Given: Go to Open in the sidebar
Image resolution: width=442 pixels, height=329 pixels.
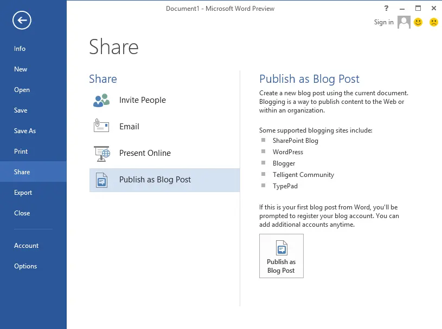Looking at the screenshot, I should (x=33, y=90).
